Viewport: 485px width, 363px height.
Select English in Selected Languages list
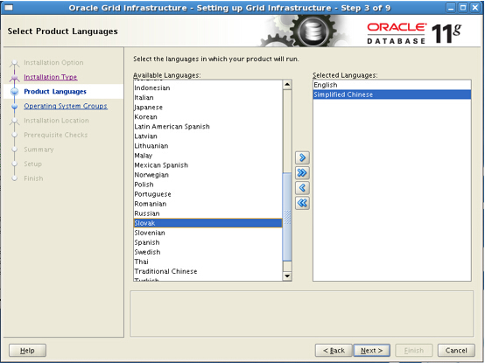(x=392, y=85)
